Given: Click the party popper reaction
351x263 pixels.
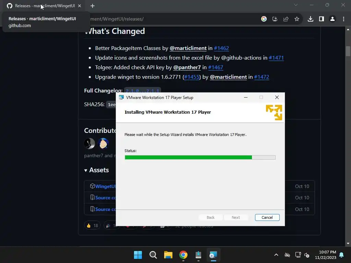Looking at the screenshot, I should [x=110, y=226].
